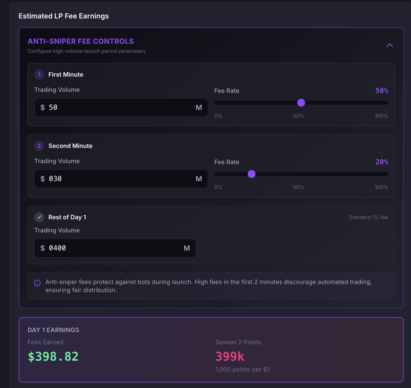This screenshot has width=411, height=388.
Task: Click the Second Minute trading volume input
Action: 116,179
